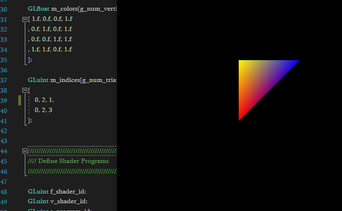
Task: Click line number 45 in the gutter
Action: [4, 162]
